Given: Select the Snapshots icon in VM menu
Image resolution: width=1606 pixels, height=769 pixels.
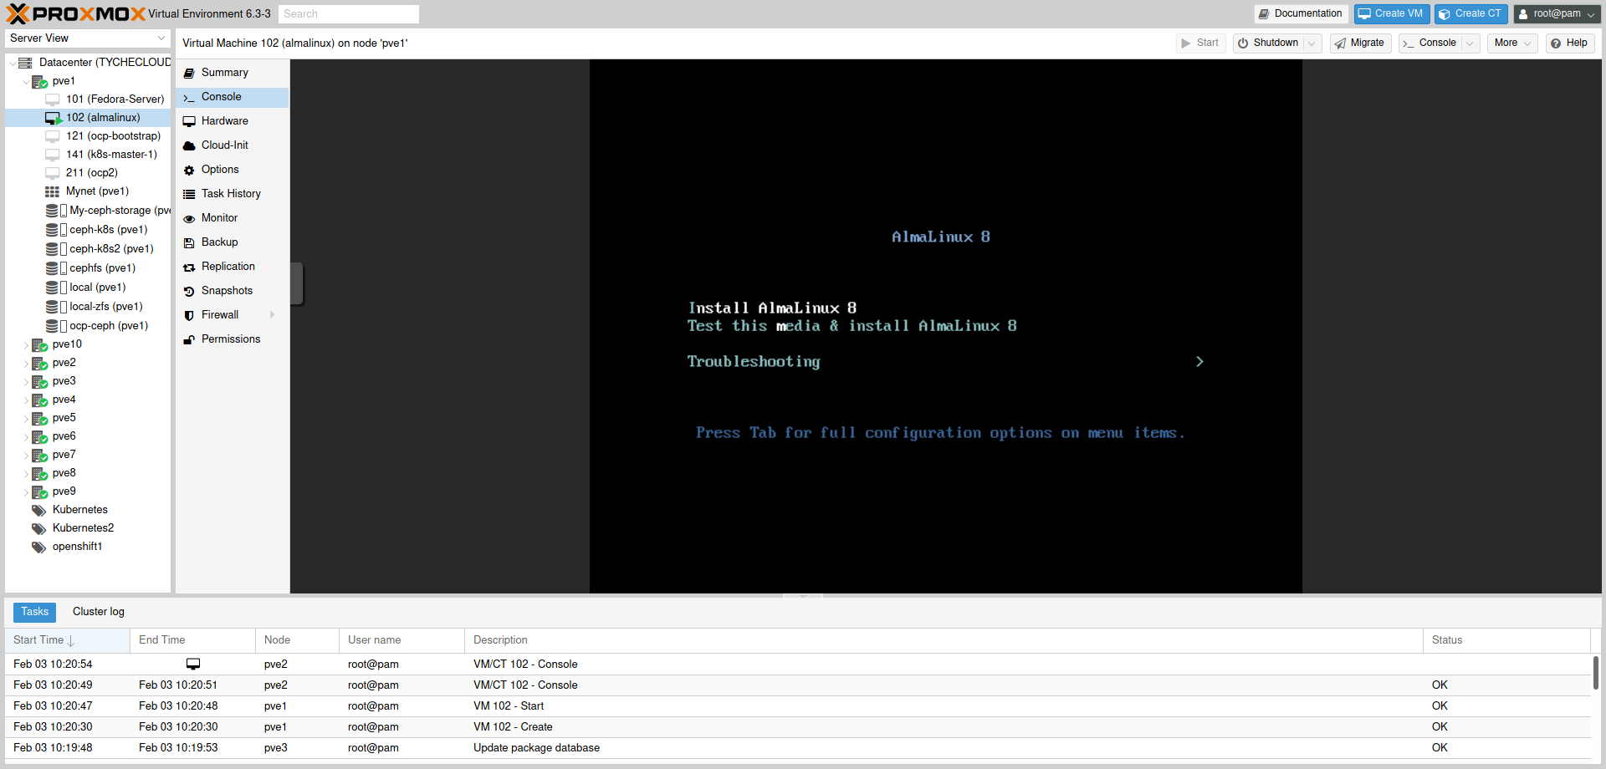Looking at the screenshot, I should coord(189,291).
